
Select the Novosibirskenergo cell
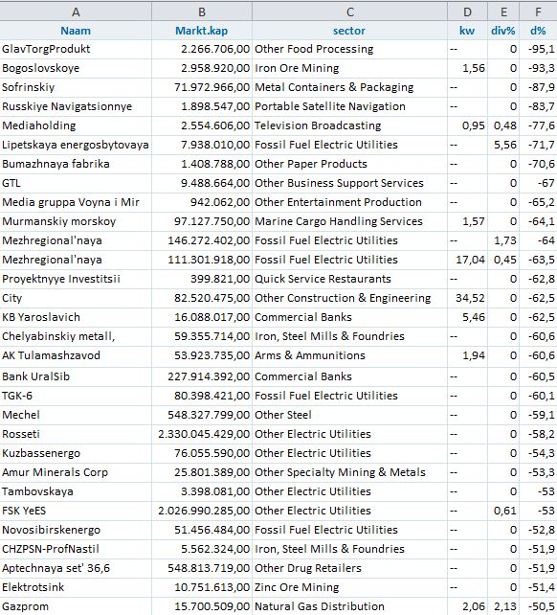click(x=76, y=531)
